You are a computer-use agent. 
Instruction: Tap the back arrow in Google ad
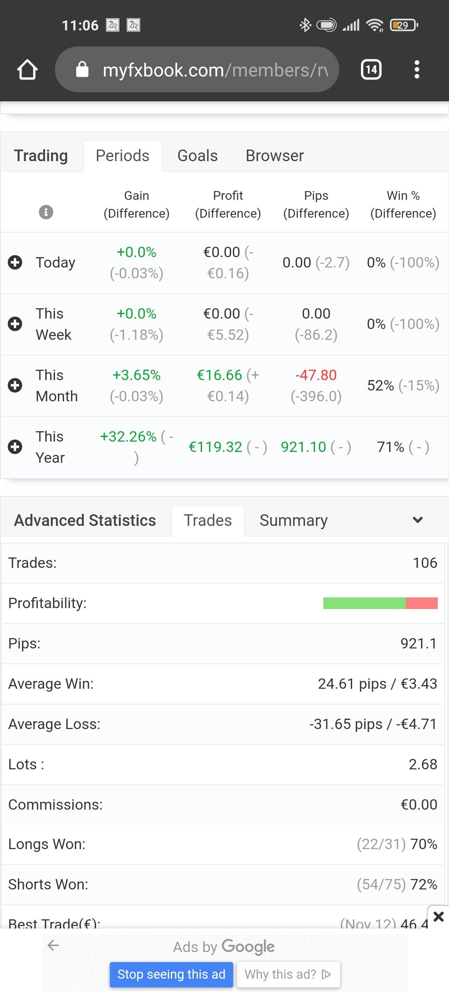point(54,945)
